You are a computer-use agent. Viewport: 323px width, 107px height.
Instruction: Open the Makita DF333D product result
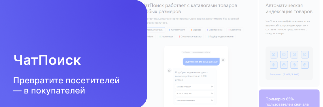(x=195, y=86)
